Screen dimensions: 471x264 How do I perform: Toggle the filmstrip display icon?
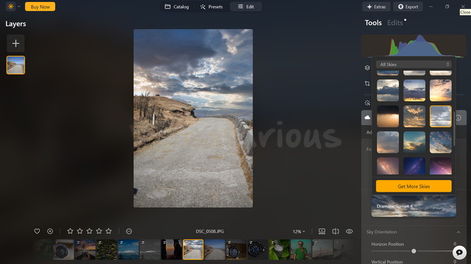pyautogui.click(x=322, y=231)
